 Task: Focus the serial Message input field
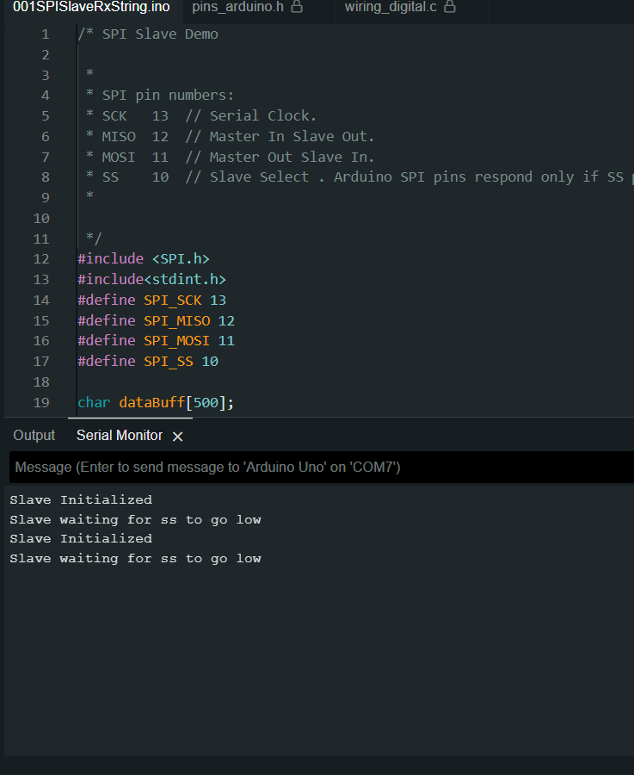318,468
